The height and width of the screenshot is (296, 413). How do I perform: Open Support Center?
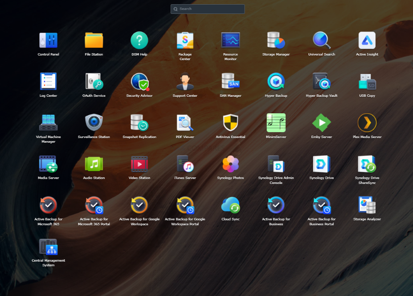point(185,81)
